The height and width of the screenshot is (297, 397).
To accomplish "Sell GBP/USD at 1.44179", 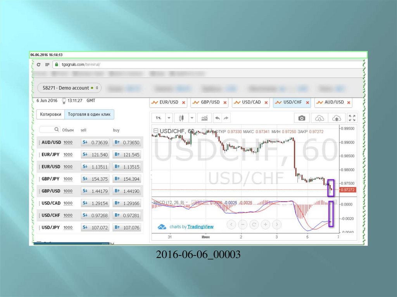I will coord(95,191).
